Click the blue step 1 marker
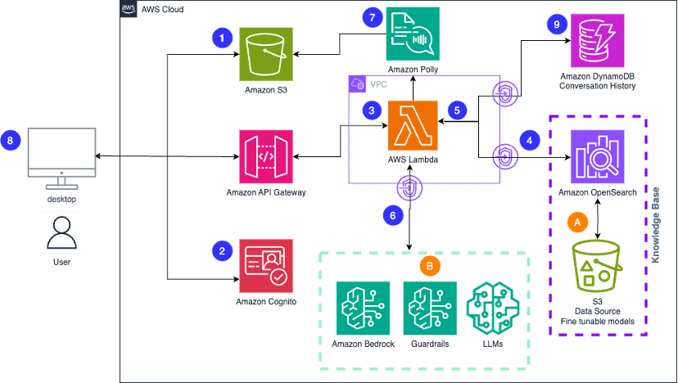 click(x=221, y=36)
